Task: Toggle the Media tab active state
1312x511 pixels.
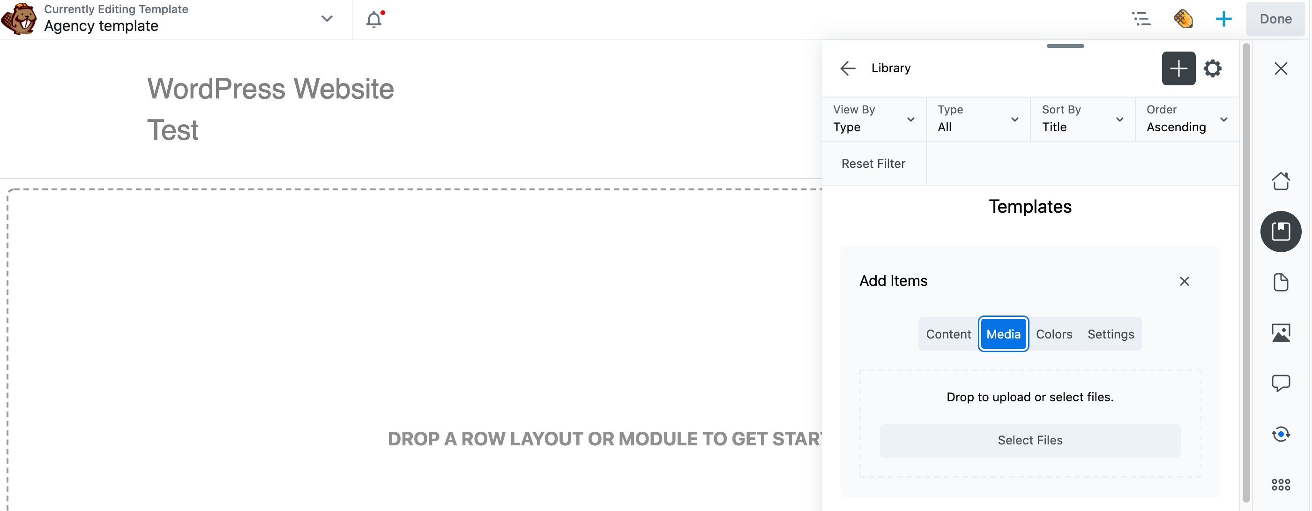Action: pos(1004,334)
